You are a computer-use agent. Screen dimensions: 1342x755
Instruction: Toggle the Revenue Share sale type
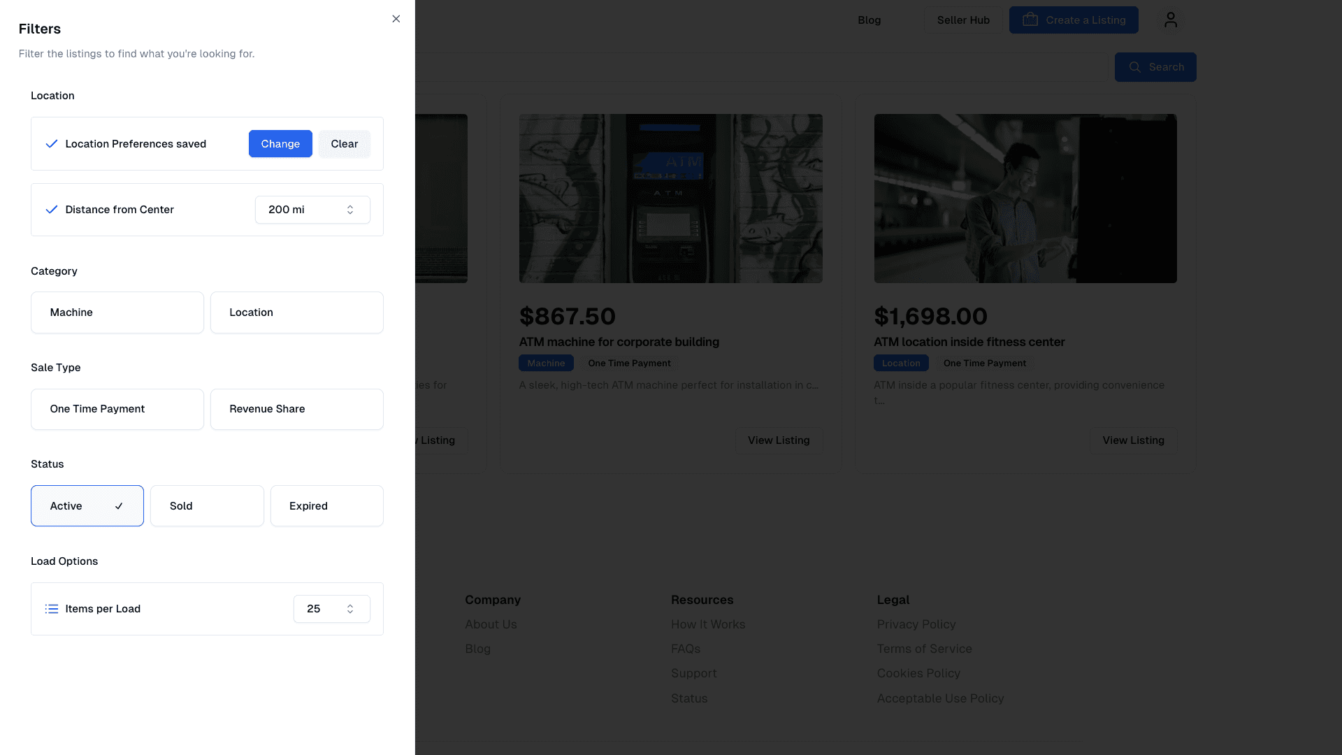click(297, 409)
